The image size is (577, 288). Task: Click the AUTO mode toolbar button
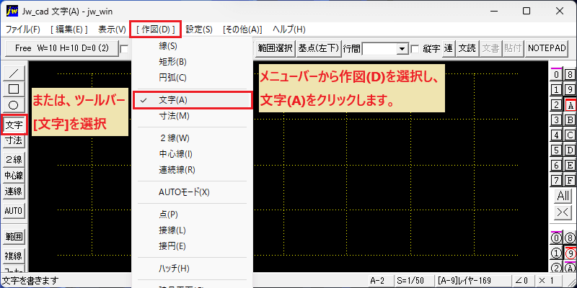click(x=14, y=211)
